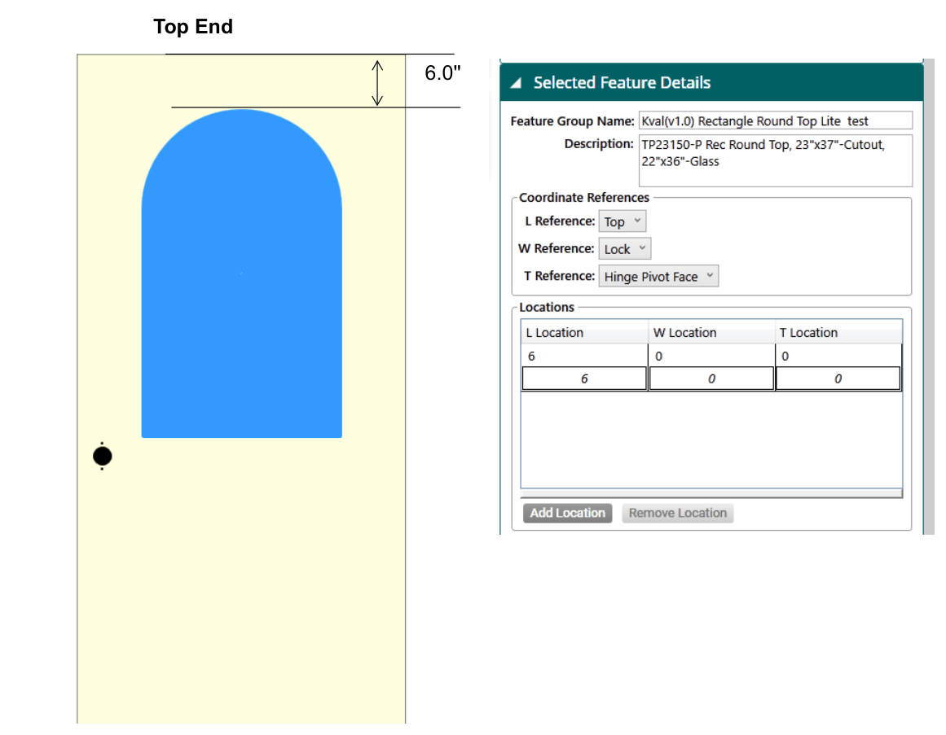Select the first row W Location cell
The width and height of the screenshot is (946, 735).
711,356
